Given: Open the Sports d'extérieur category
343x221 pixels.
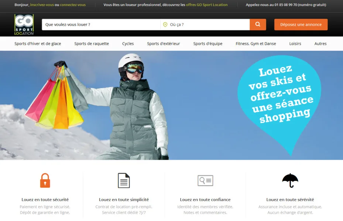Looking at the screenshot, I should pyautogui.click(x=164, y=43).
